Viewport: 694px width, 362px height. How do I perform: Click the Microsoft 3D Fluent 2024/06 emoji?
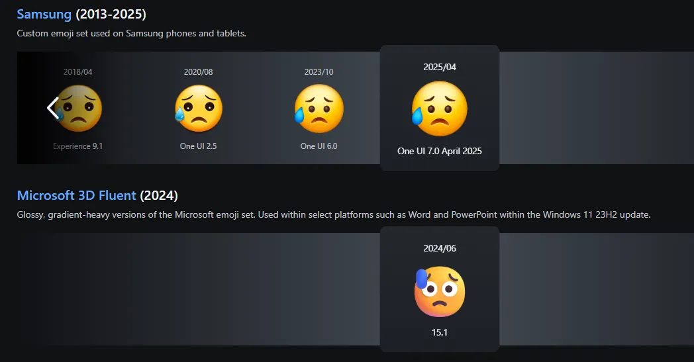click(x=439, y=291)
